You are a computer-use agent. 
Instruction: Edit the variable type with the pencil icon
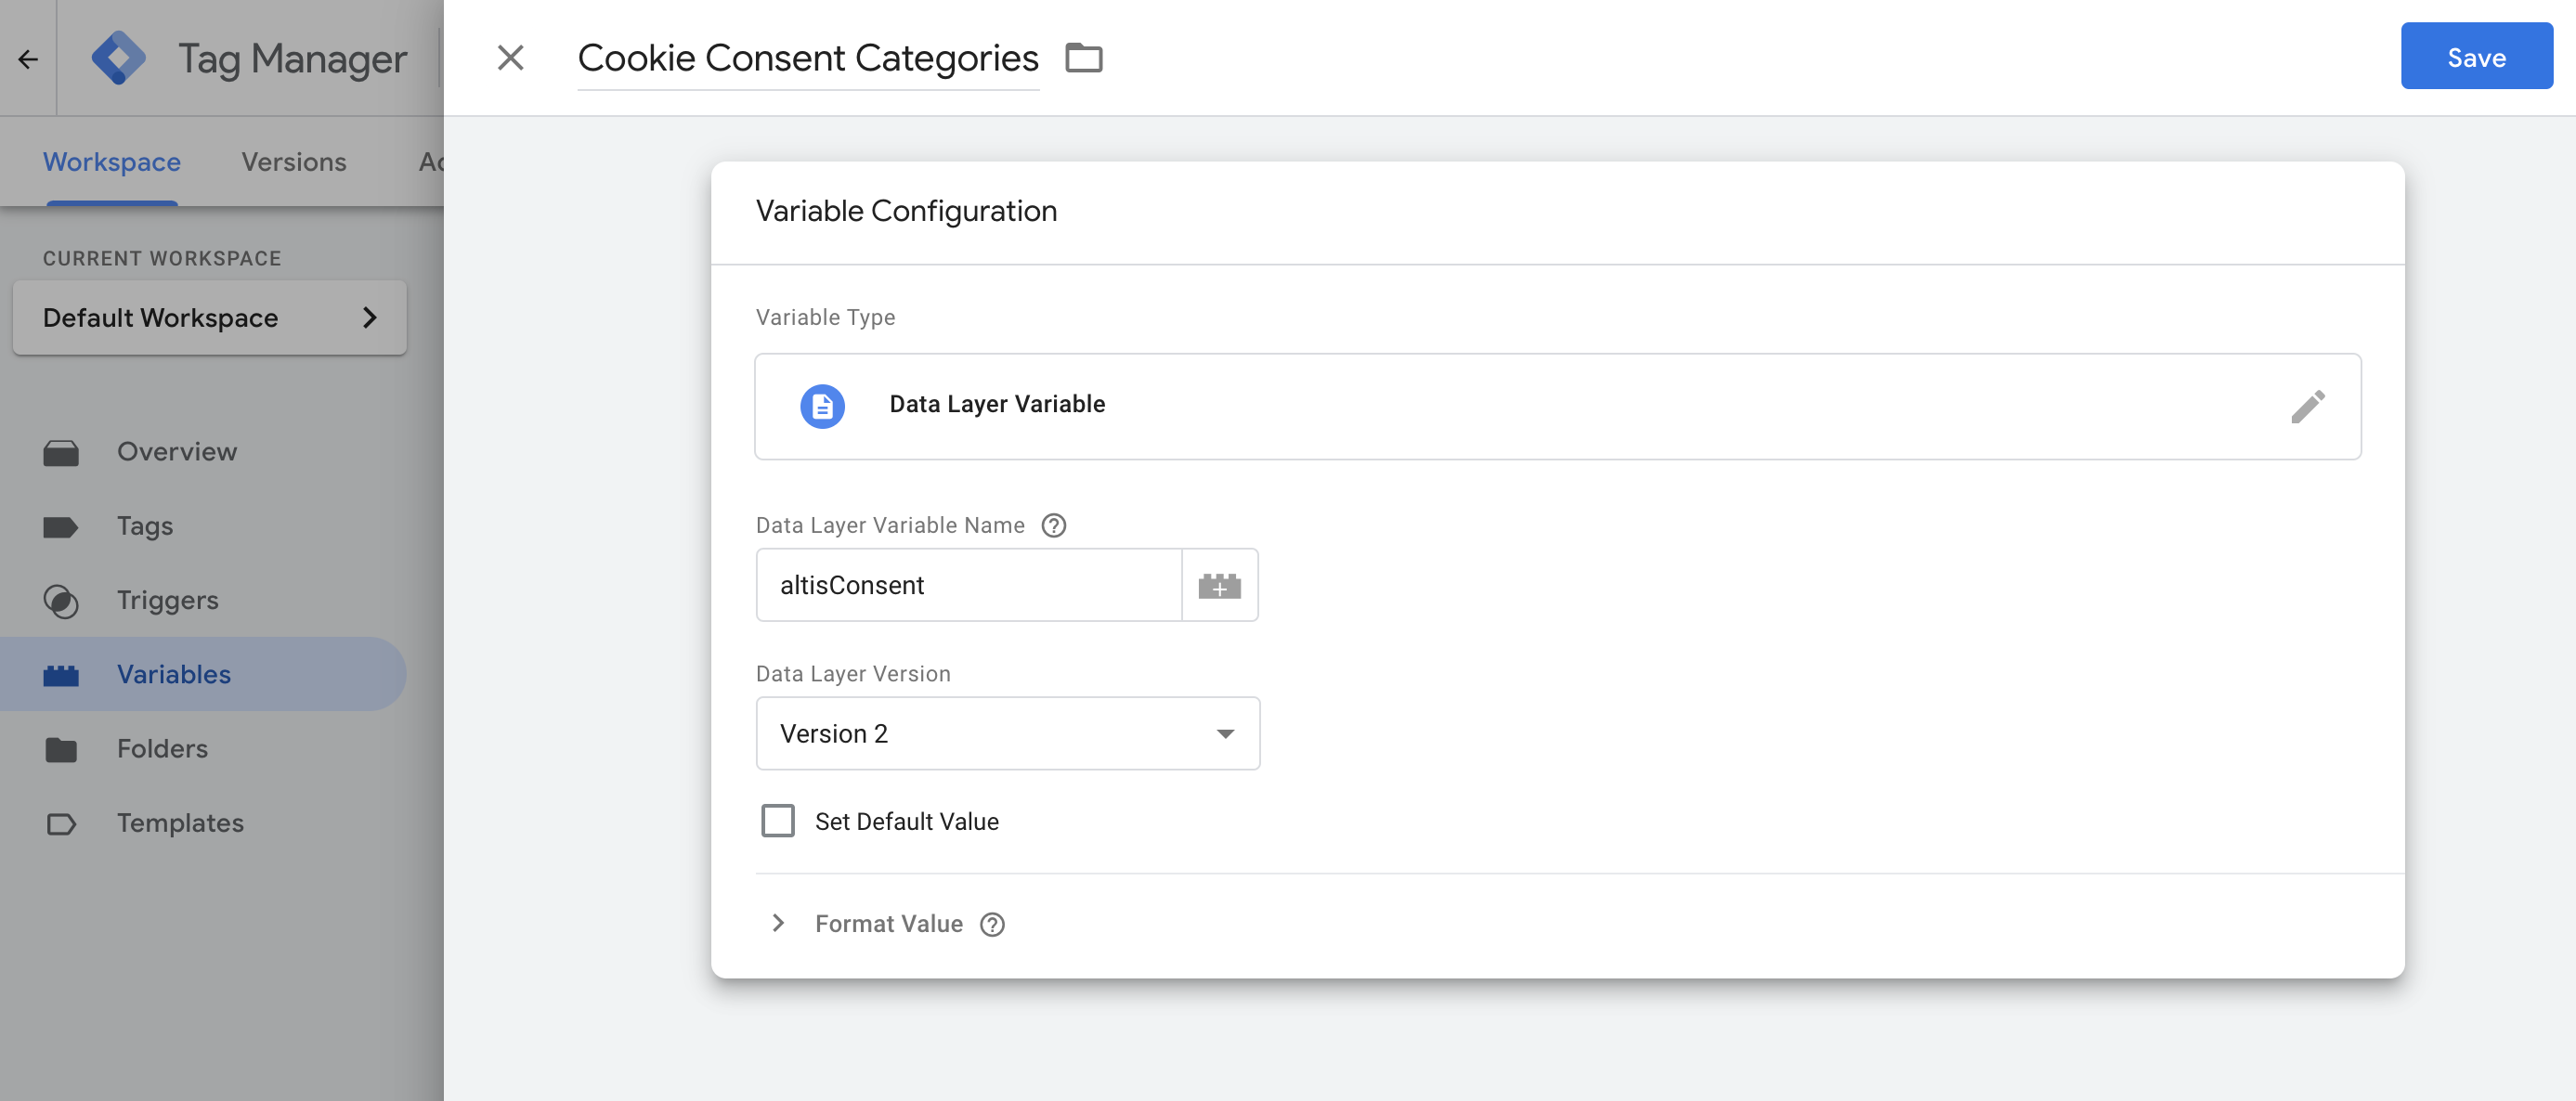click(x=2310, y=406)
